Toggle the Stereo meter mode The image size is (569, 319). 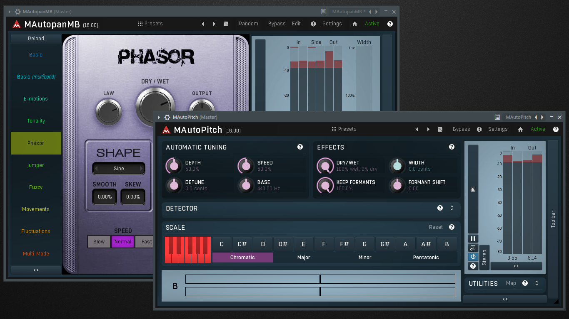pos(484,258)
